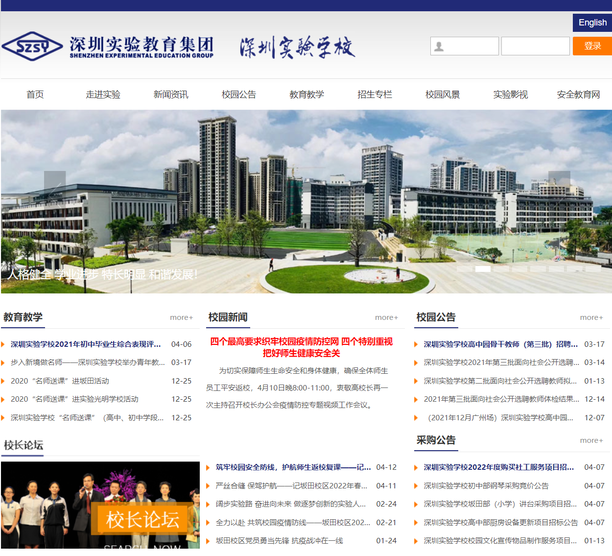
Task: Click orange arrow bullet beside 初中毕业生综合表现评
Action: coord(3,344)
